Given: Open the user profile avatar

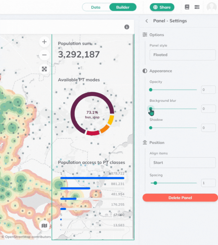Looking at the screenshot, I should click(x=211, y=7).
